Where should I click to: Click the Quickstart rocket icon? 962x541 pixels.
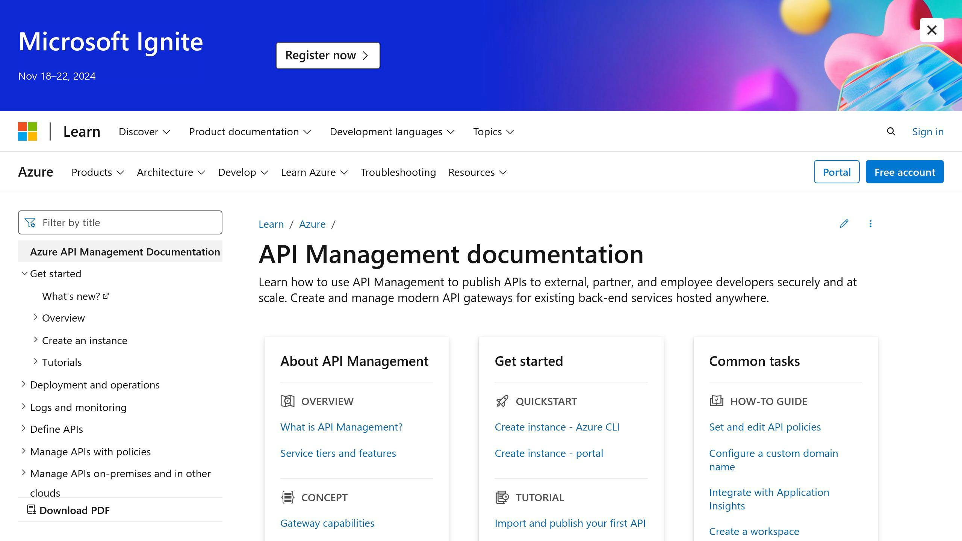click(502, 401)
